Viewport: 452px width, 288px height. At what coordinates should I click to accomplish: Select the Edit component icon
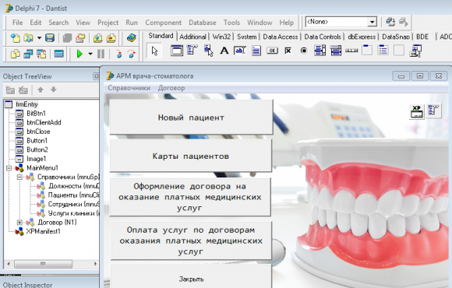[240, 51]
